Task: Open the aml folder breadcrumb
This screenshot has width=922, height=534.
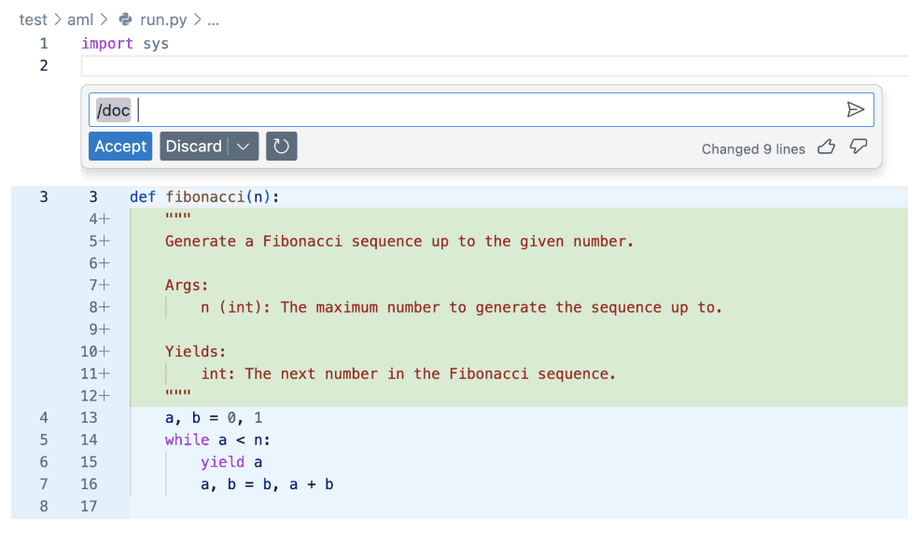Action: click(x=80, y=20)
